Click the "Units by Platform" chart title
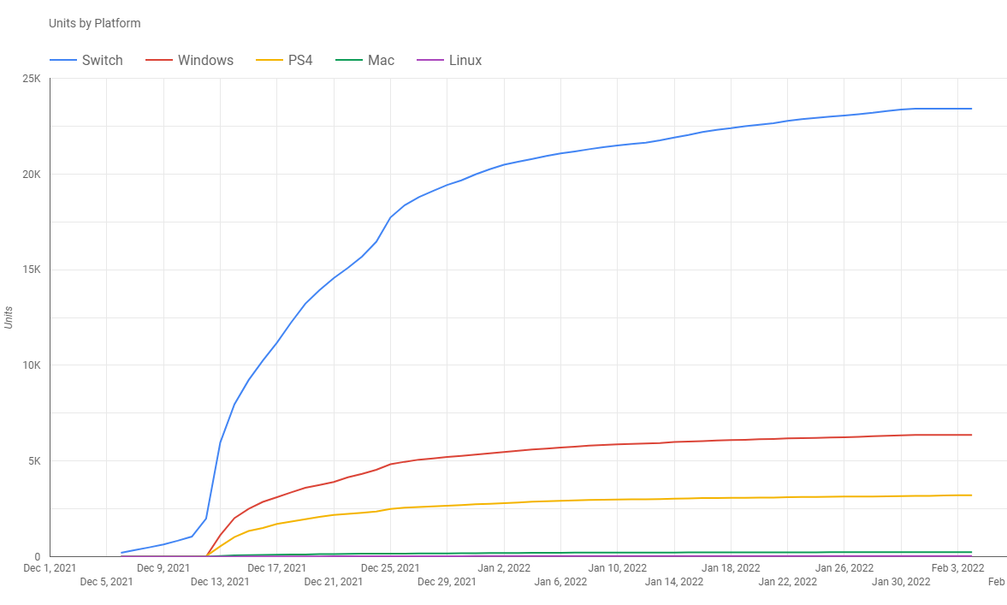 pos(95,24)
